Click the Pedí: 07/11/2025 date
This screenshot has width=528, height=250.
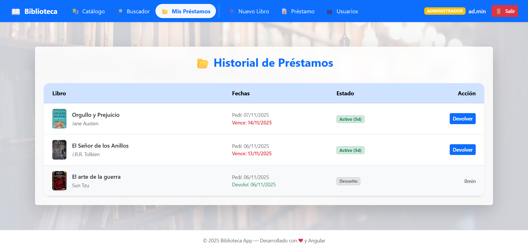coord(250,115)
